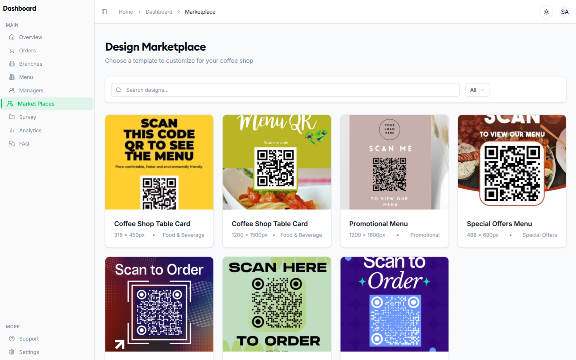
Task: Click into the Search designs field
Action: point(285,90)
